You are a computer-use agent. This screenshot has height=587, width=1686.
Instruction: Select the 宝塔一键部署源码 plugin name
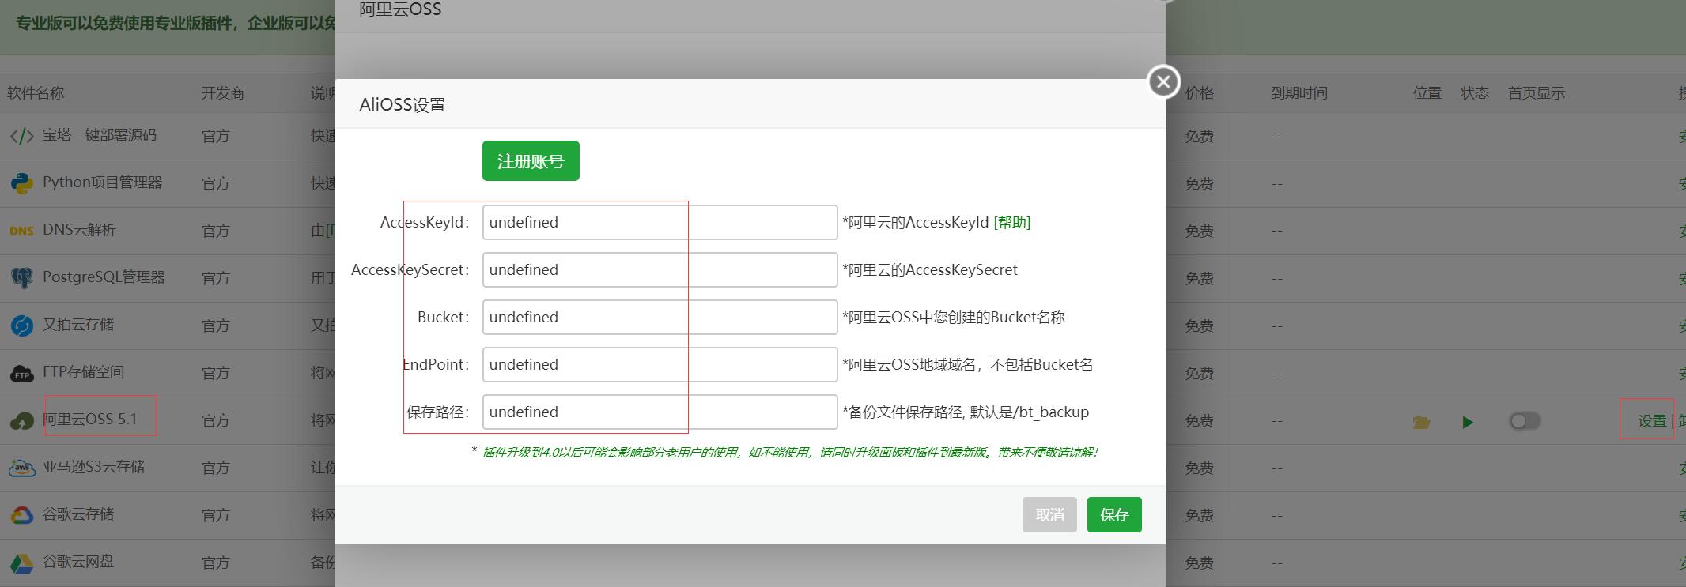(100, 135)
